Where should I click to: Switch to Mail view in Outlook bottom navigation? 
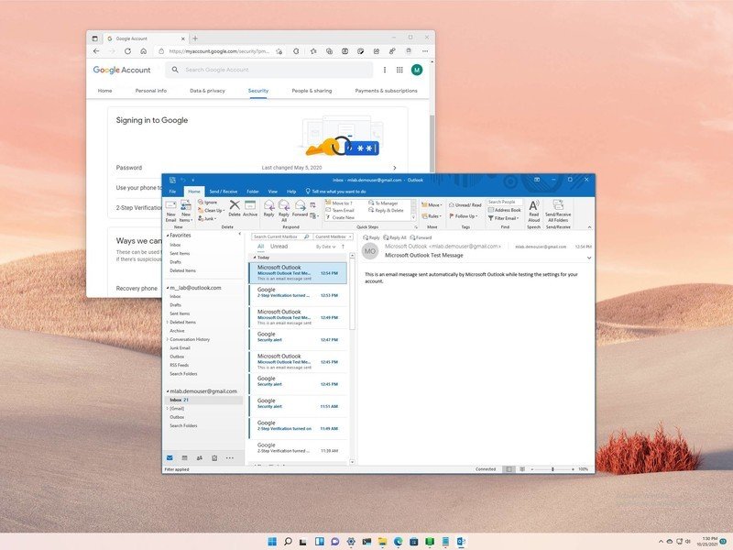[170, 457]
